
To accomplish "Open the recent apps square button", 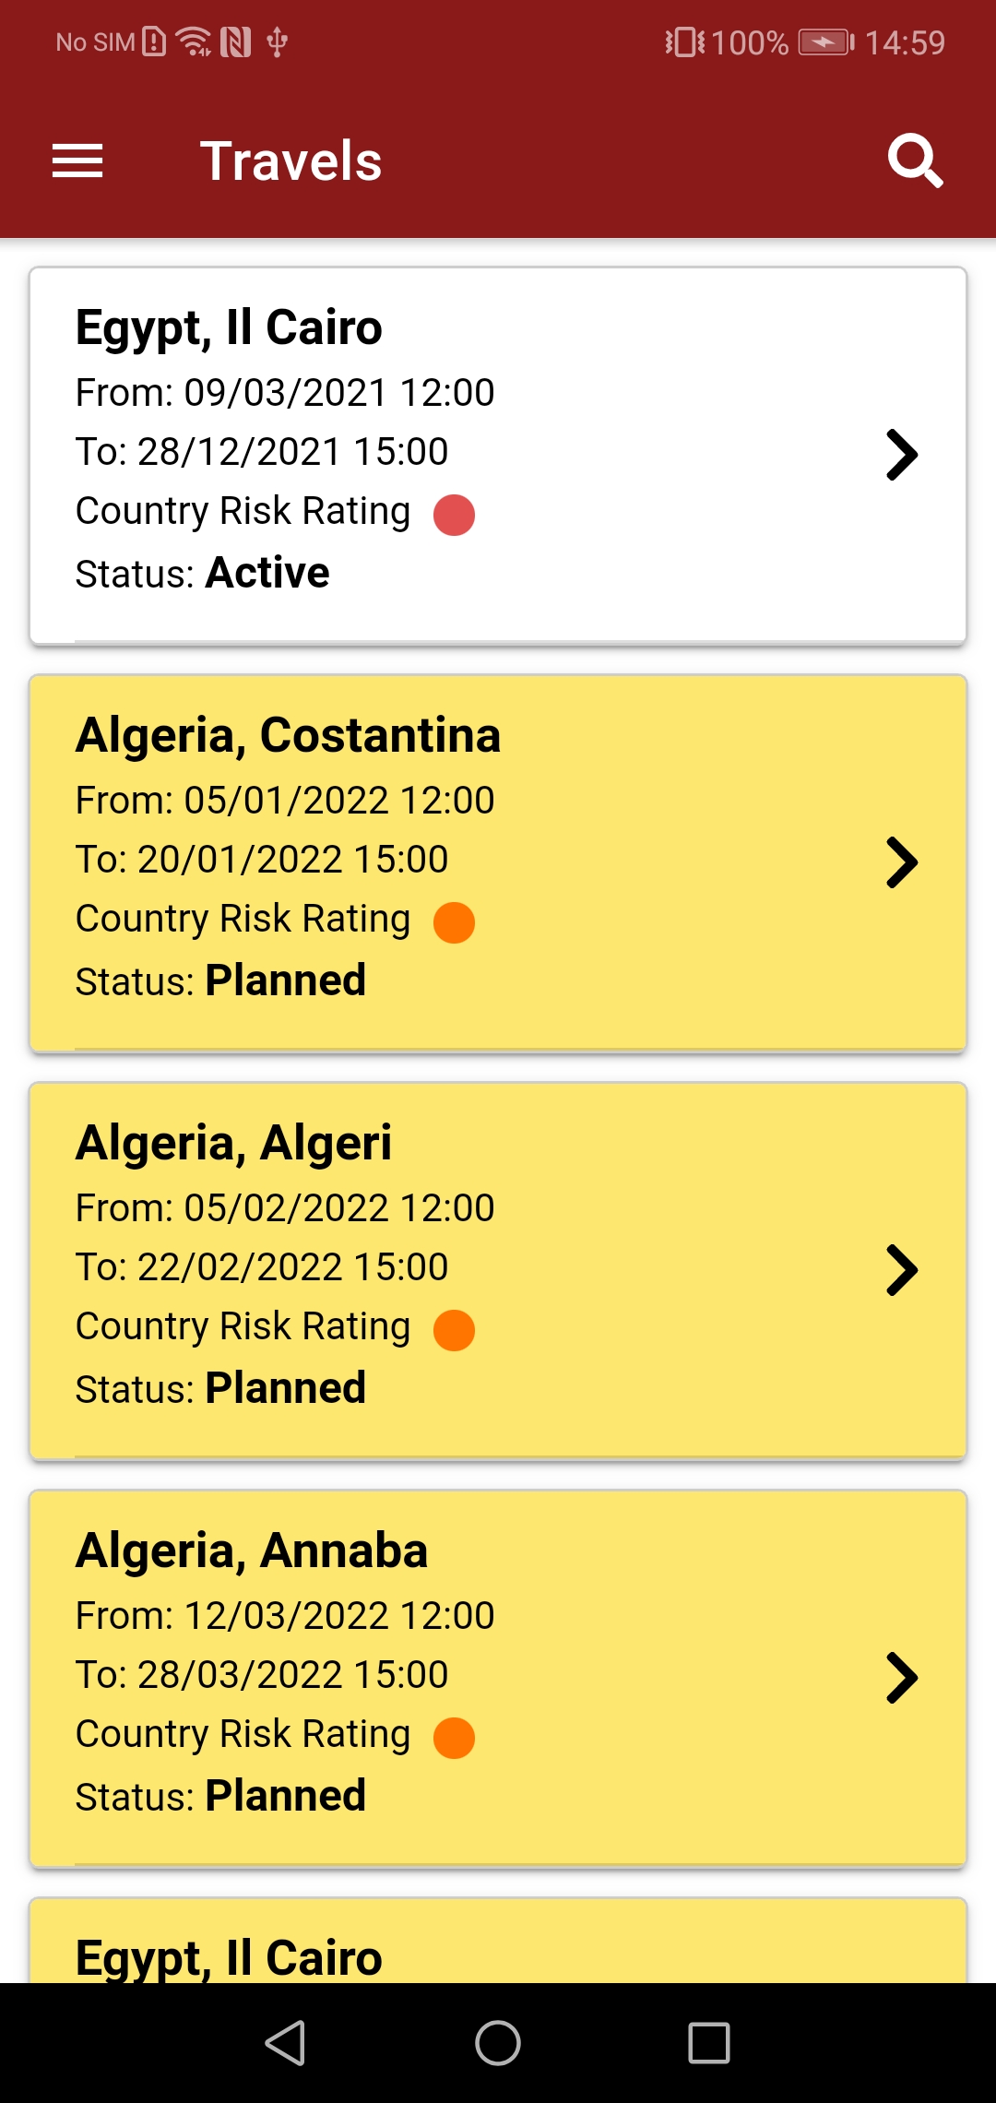I will coord(709,2042).
